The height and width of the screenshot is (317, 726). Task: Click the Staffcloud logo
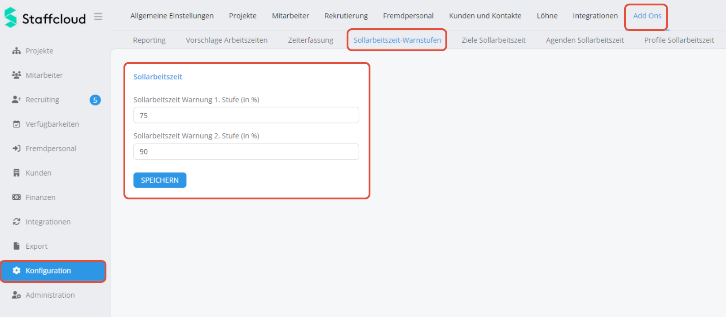click(x=45, y=18)
